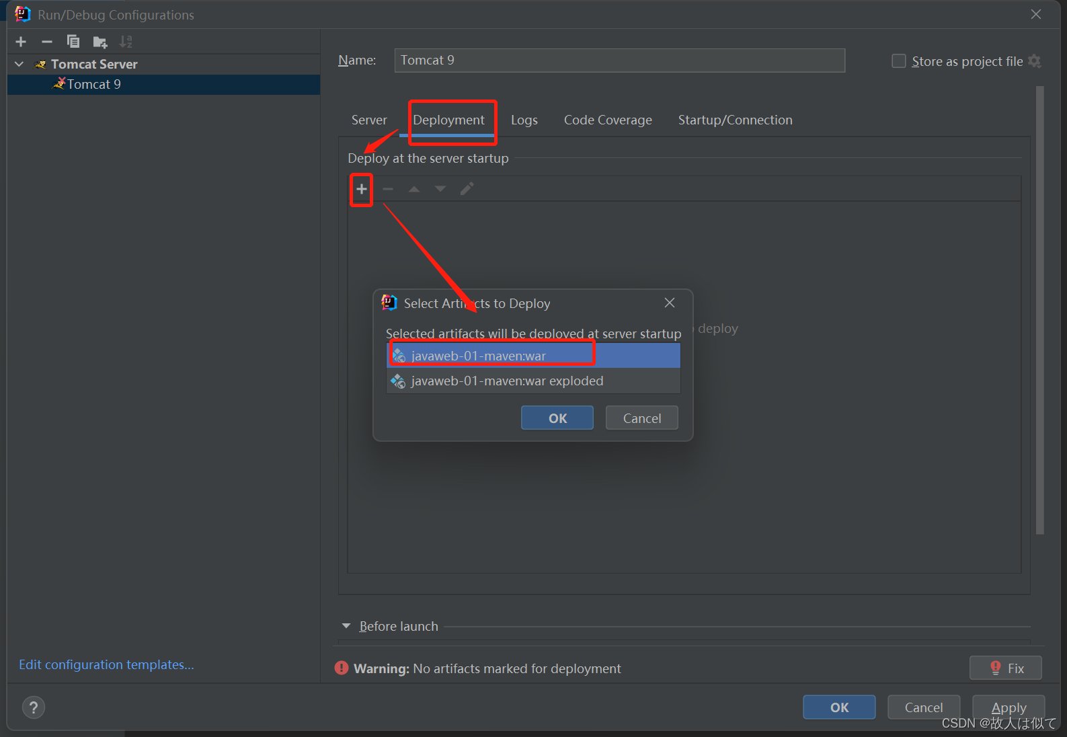The image size is (1067, 737).
Task: Select the Tomcat 9 configuration
Action: point(163,84)
